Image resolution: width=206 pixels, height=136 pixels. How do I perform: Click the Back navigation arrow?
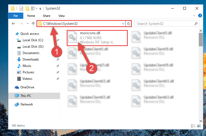[x=13, y=24]
